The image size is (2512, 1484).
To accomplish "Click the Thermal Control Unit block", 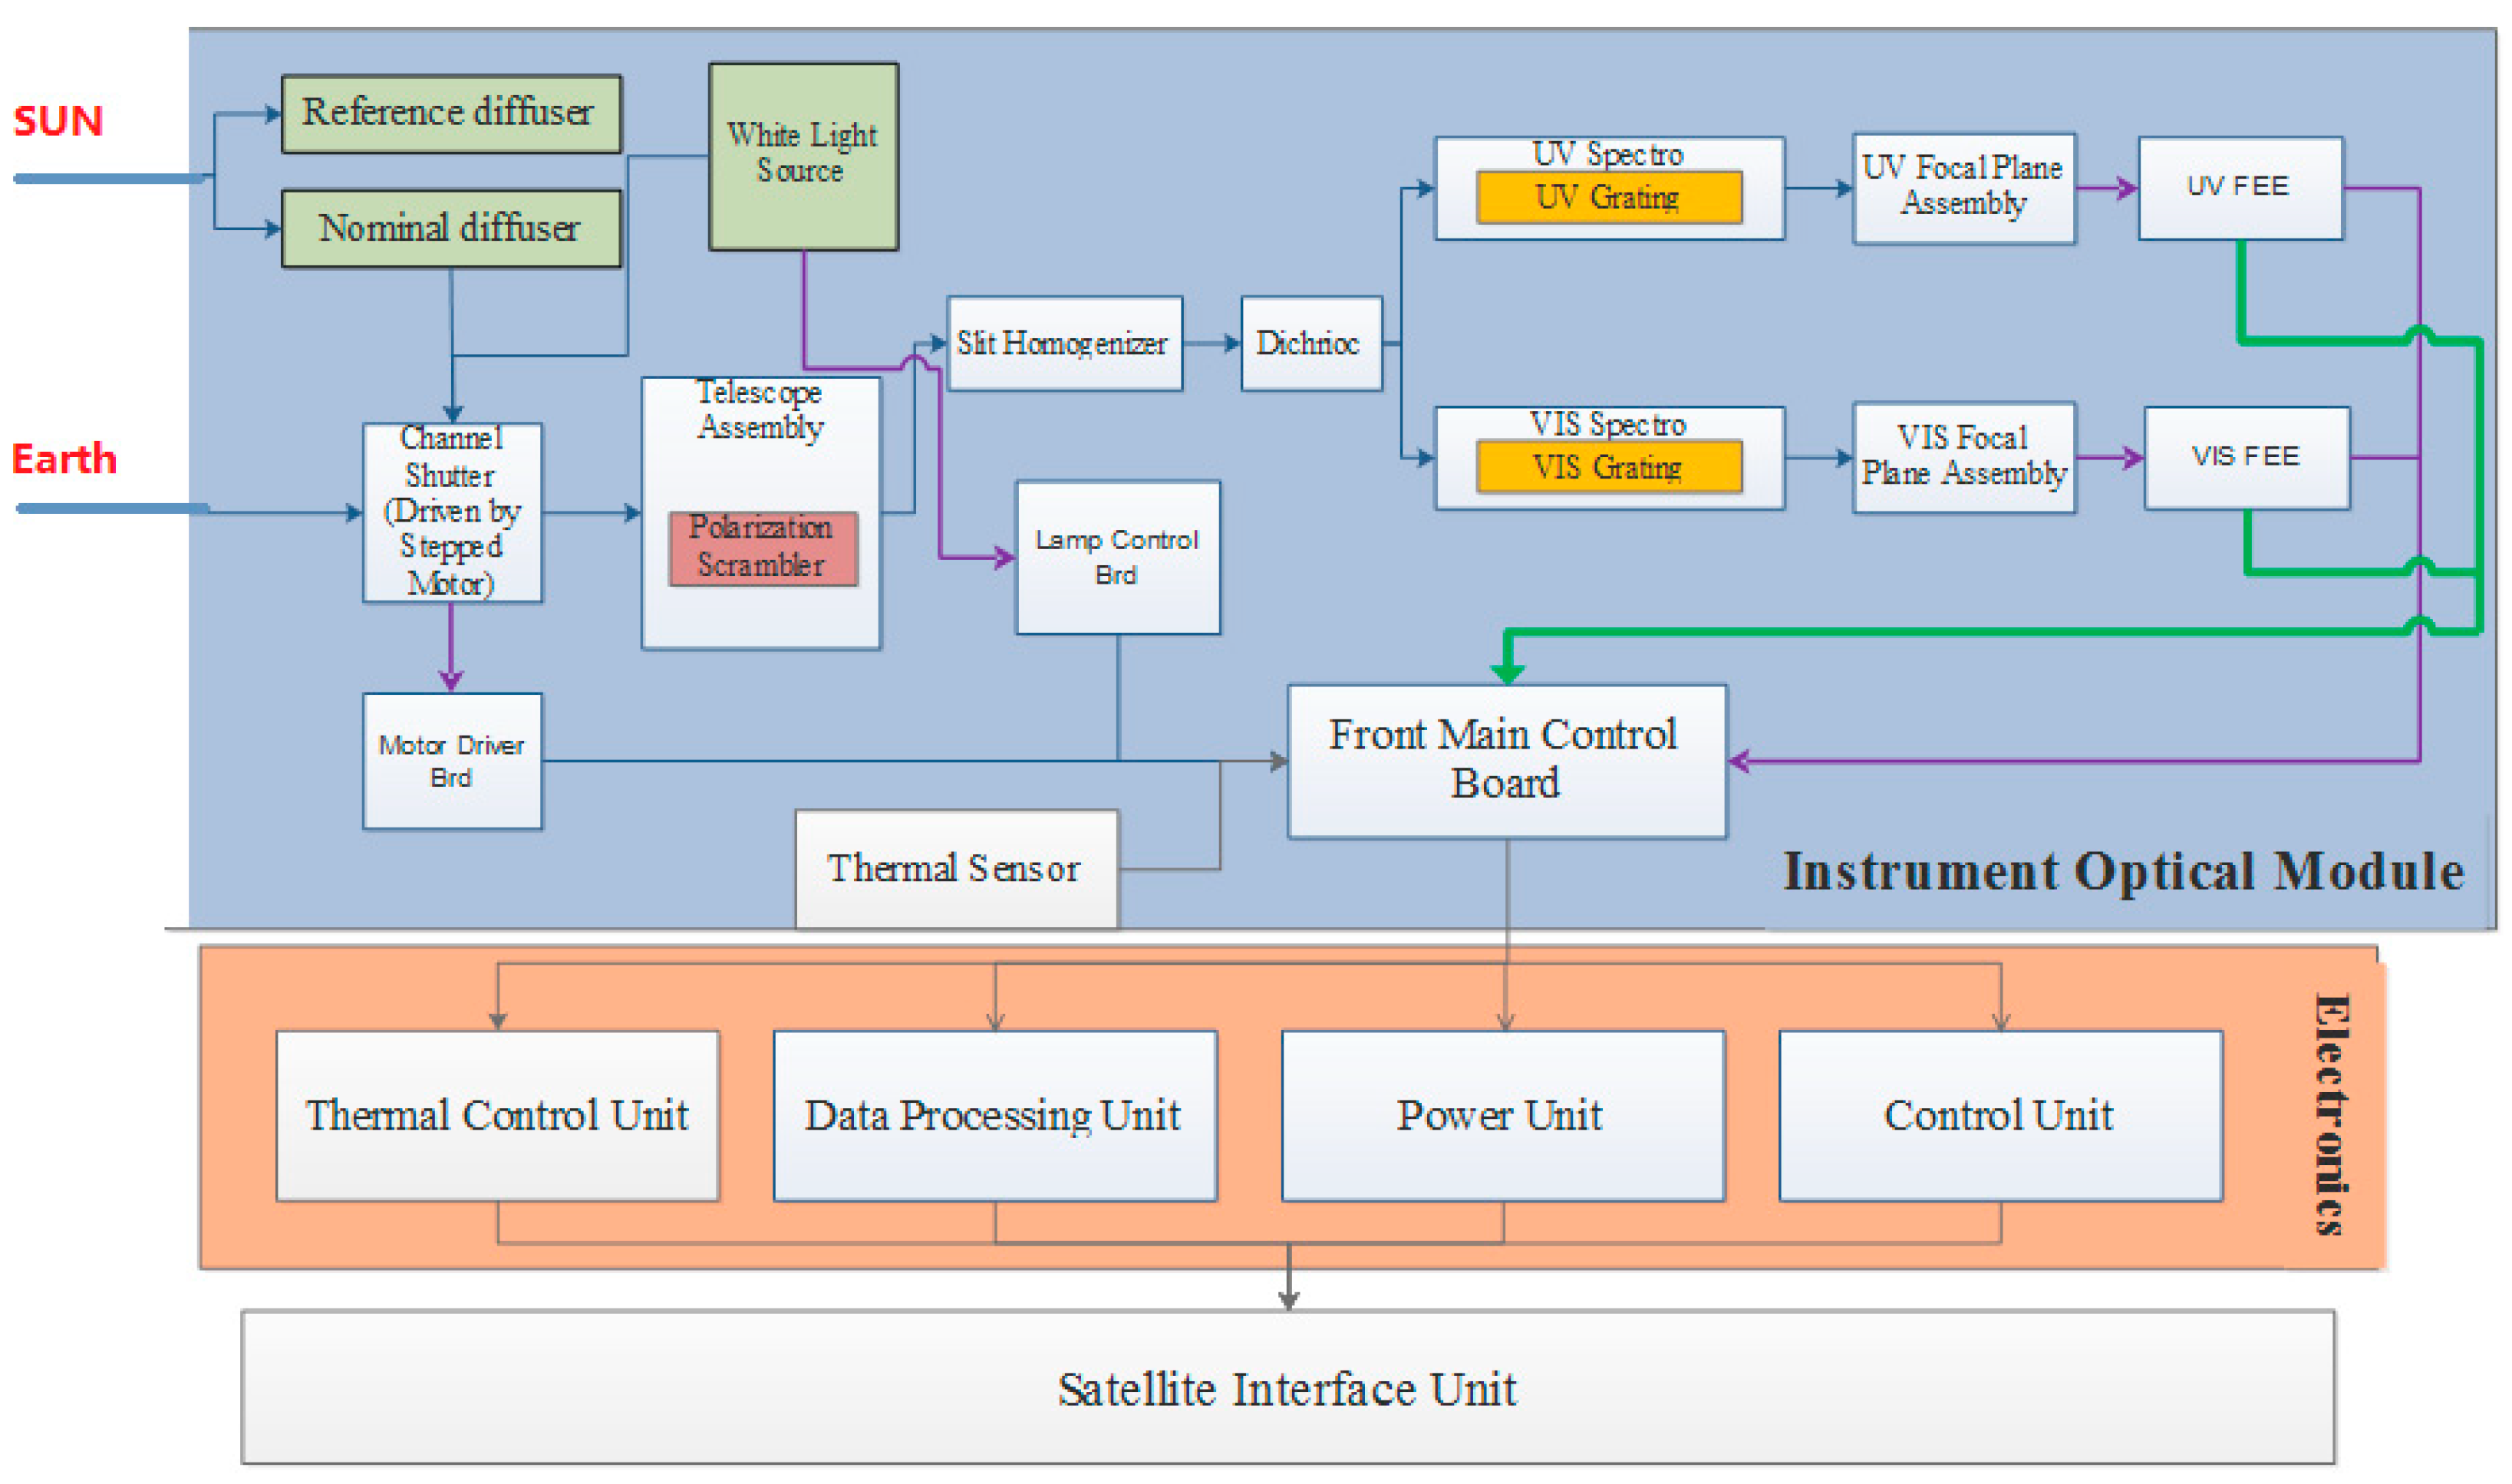I will [x=497, y=1115].
